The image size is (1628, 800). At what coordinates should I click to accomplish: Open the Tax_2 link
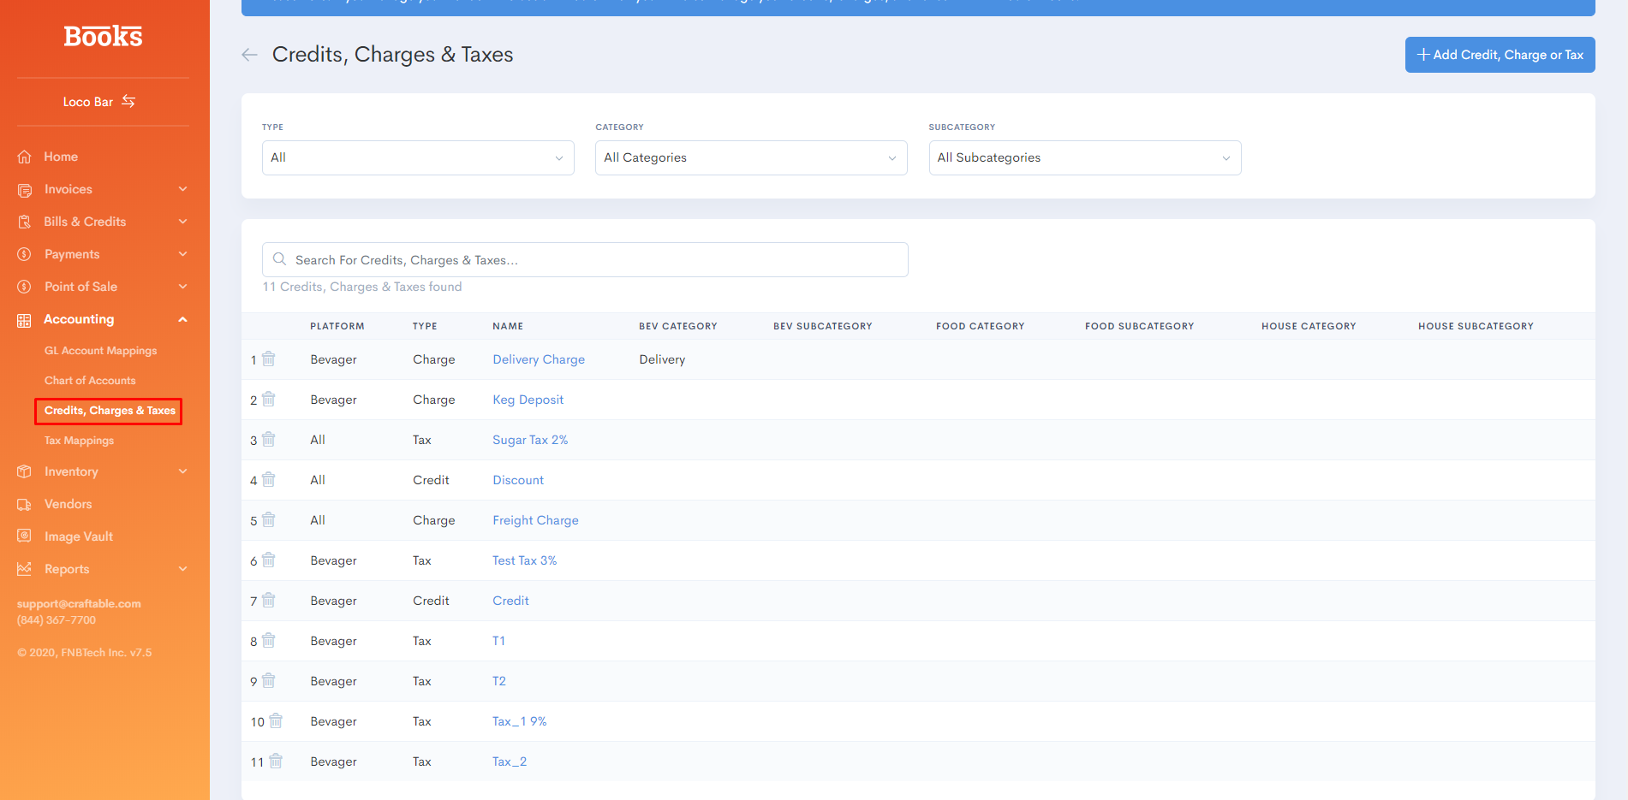point(510,761)
